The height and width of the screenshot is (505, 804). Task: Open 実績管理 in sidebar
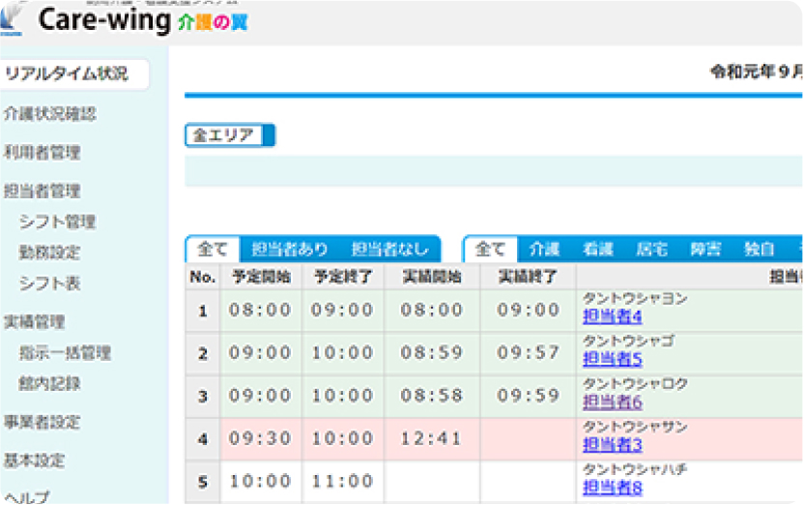[x=35, y=322]
